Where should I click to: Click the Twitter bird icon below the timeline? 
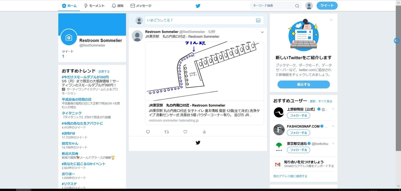point(198,143)
